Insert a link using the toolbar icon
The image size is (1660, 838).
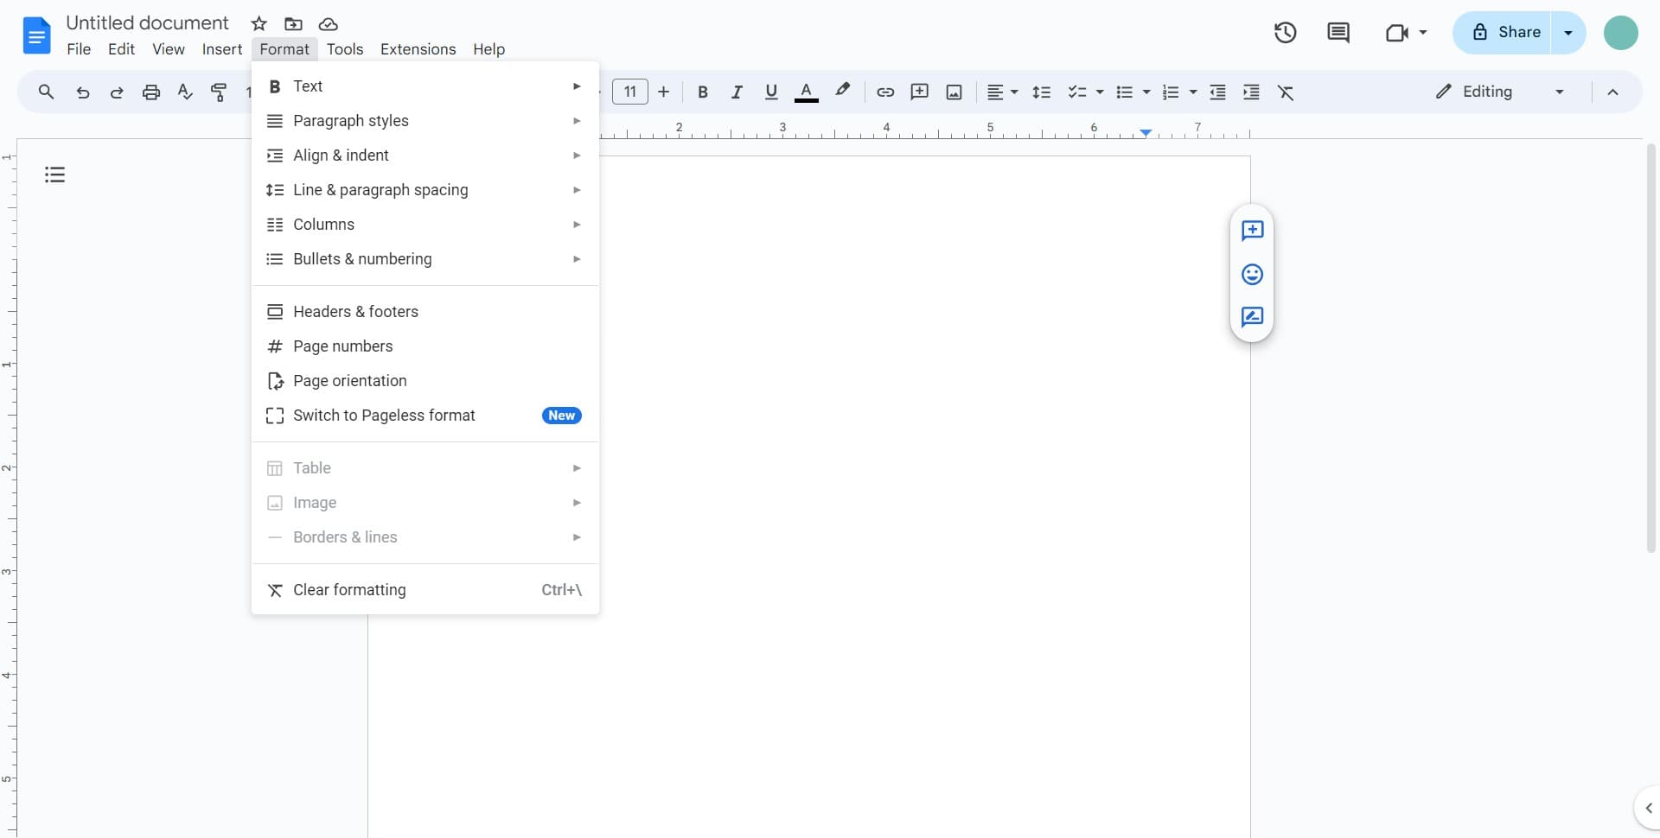pyautogui.click(x=884, y=92)
